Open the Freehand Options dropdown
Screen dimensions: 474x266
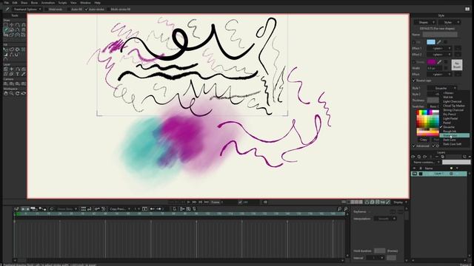click(27, 10)
